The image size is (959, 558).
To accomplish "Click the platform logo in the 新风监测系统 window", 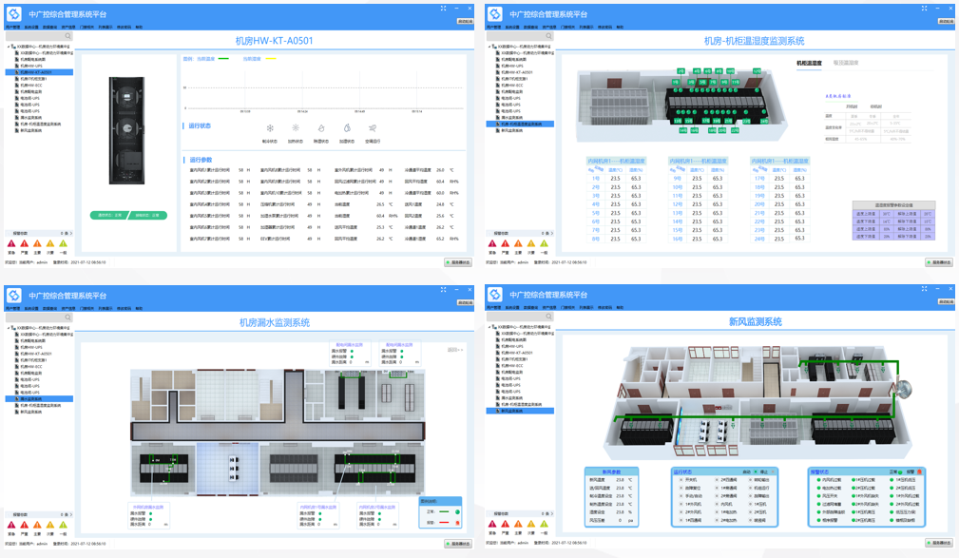I will pos(495,295).
